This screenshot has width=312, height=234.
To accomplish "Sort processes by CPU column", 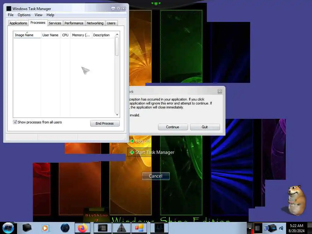I will click(65, 35).
